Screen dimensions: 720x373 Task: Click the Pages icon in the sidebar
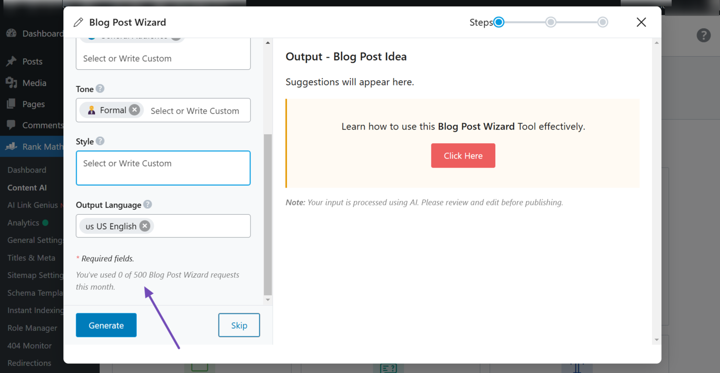(x=11, y=104)
